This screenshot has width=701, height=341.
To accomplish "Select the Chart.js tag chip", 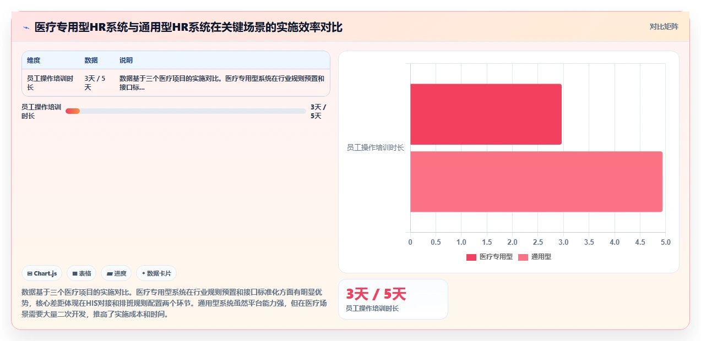I will pos(42,273).
